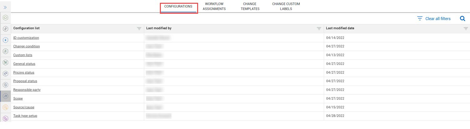Open Configuration list column filter
Screen dimensions: 470x129
pyautogui.click(x=139, y=28)
